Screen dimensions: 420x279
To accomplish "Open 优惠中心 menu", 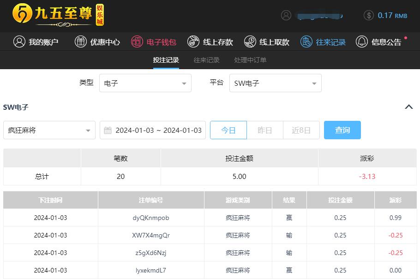I will click(97, 42).
